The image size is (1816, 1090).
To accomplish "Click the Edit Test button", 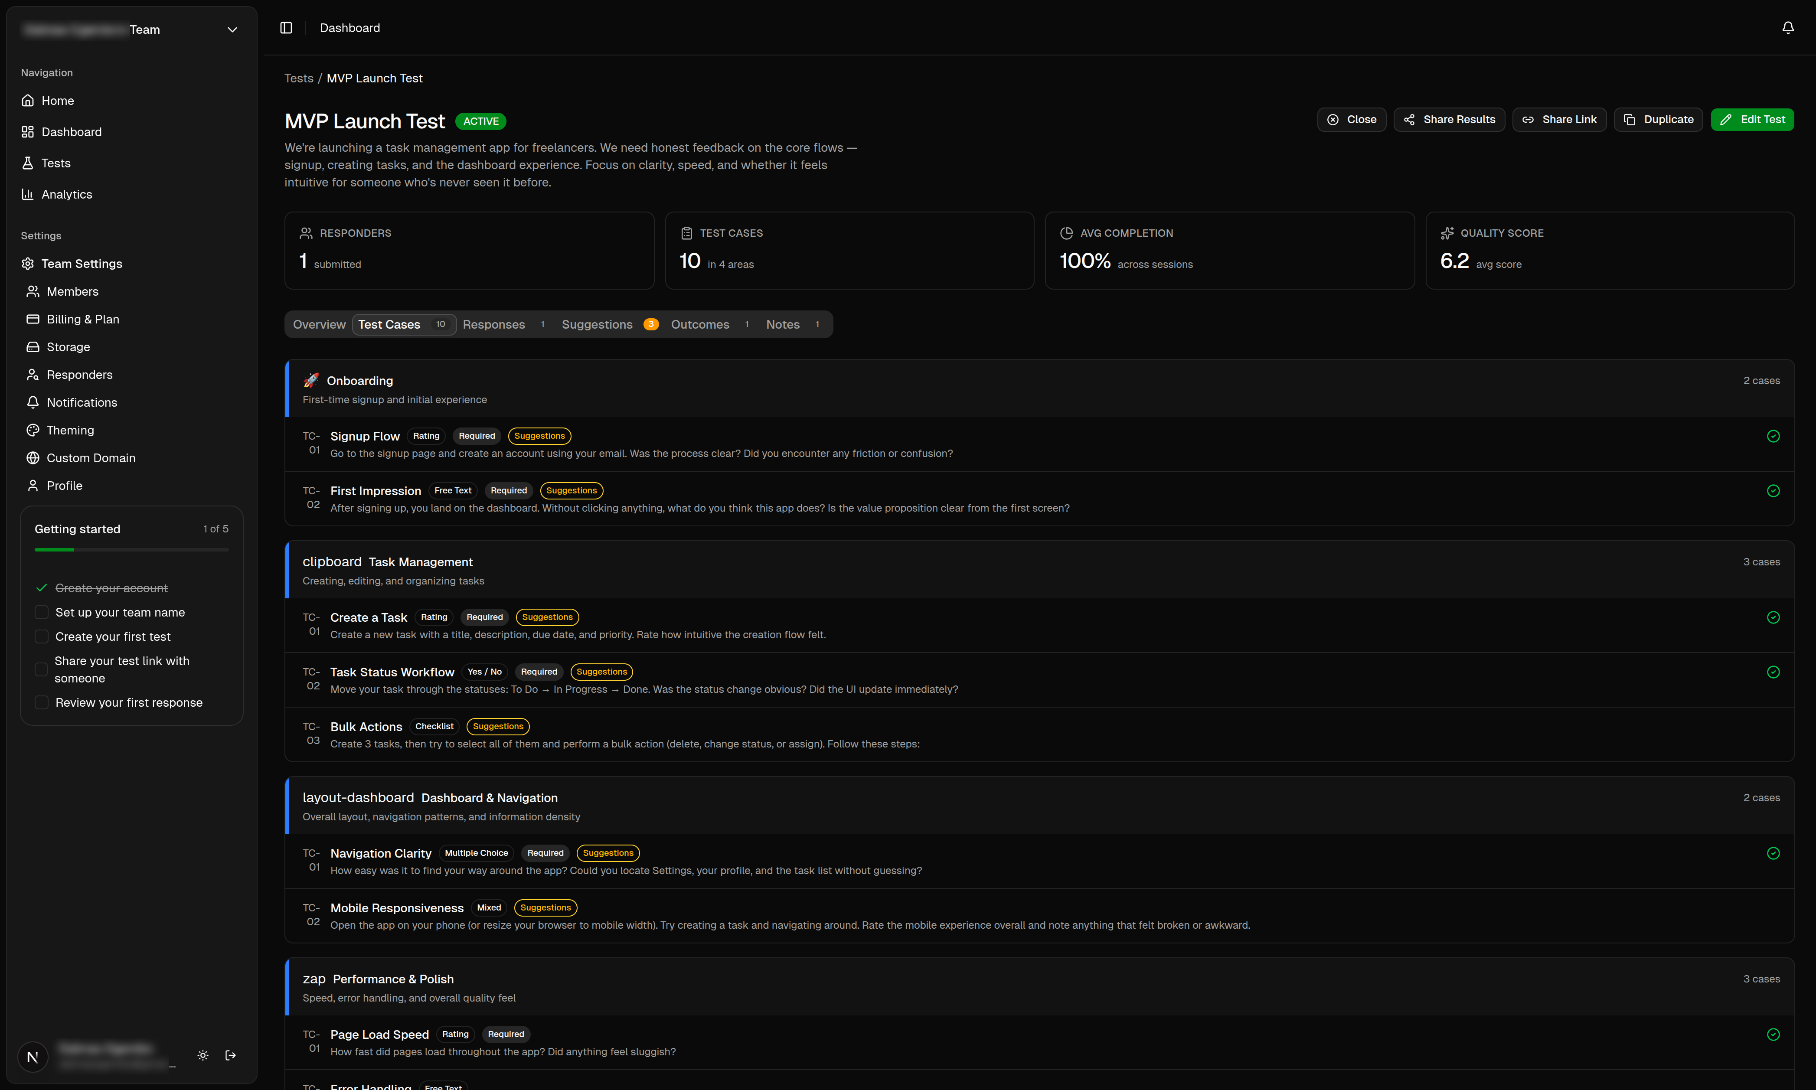I will pyautogui.click(x=1752, y=119).
